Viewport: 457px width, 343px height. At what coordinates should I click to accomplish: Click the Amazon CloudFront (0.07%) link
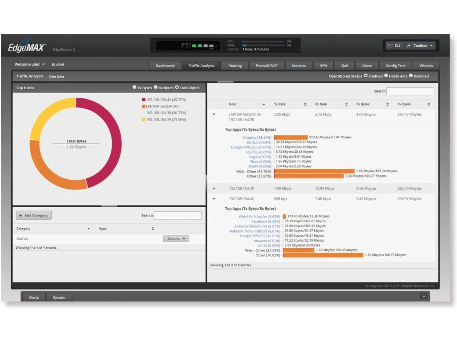tap(257, 226)
